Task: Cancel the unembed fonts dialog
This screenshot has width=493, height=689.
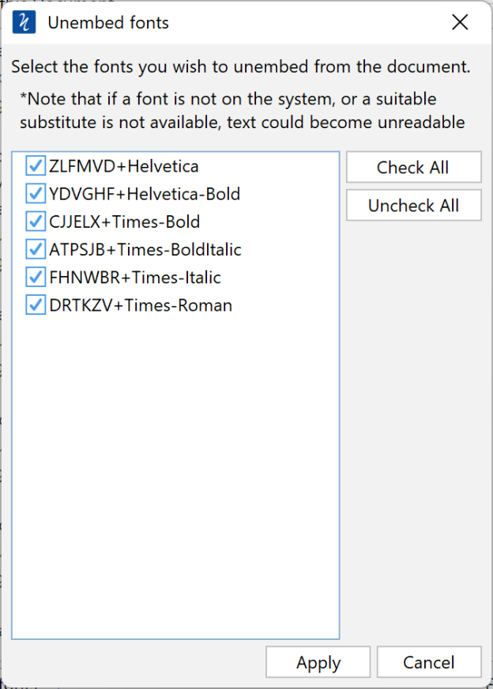Action: coord(429,662)
